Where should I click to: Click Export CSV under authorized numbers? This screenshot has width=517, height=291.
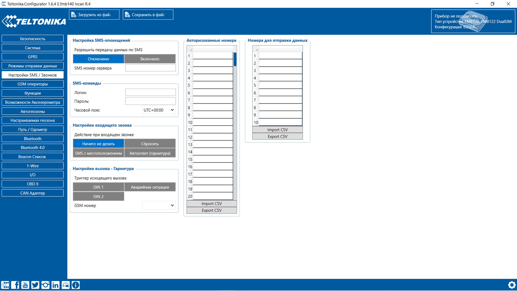212,210
